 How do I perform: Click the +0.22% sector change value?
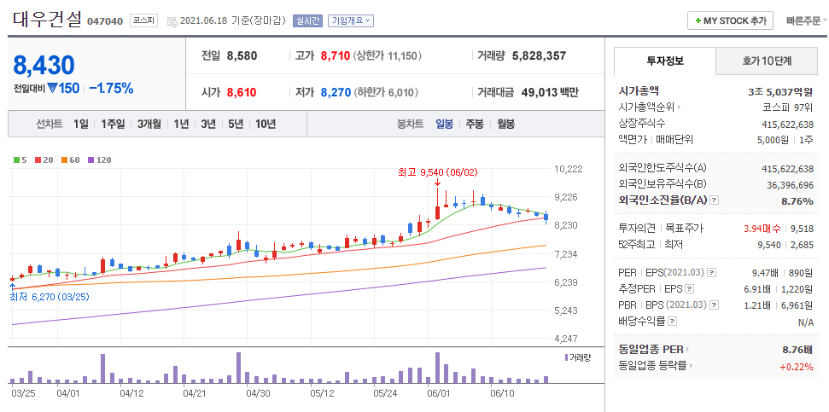[x=796, y=366]
